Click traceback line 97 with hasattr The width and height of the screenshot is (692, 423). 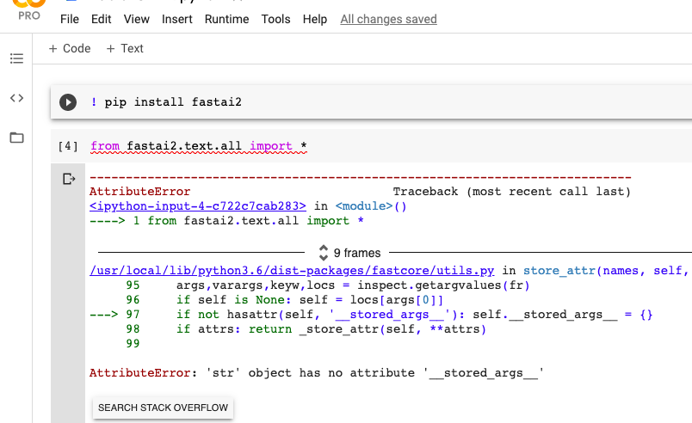371,315
